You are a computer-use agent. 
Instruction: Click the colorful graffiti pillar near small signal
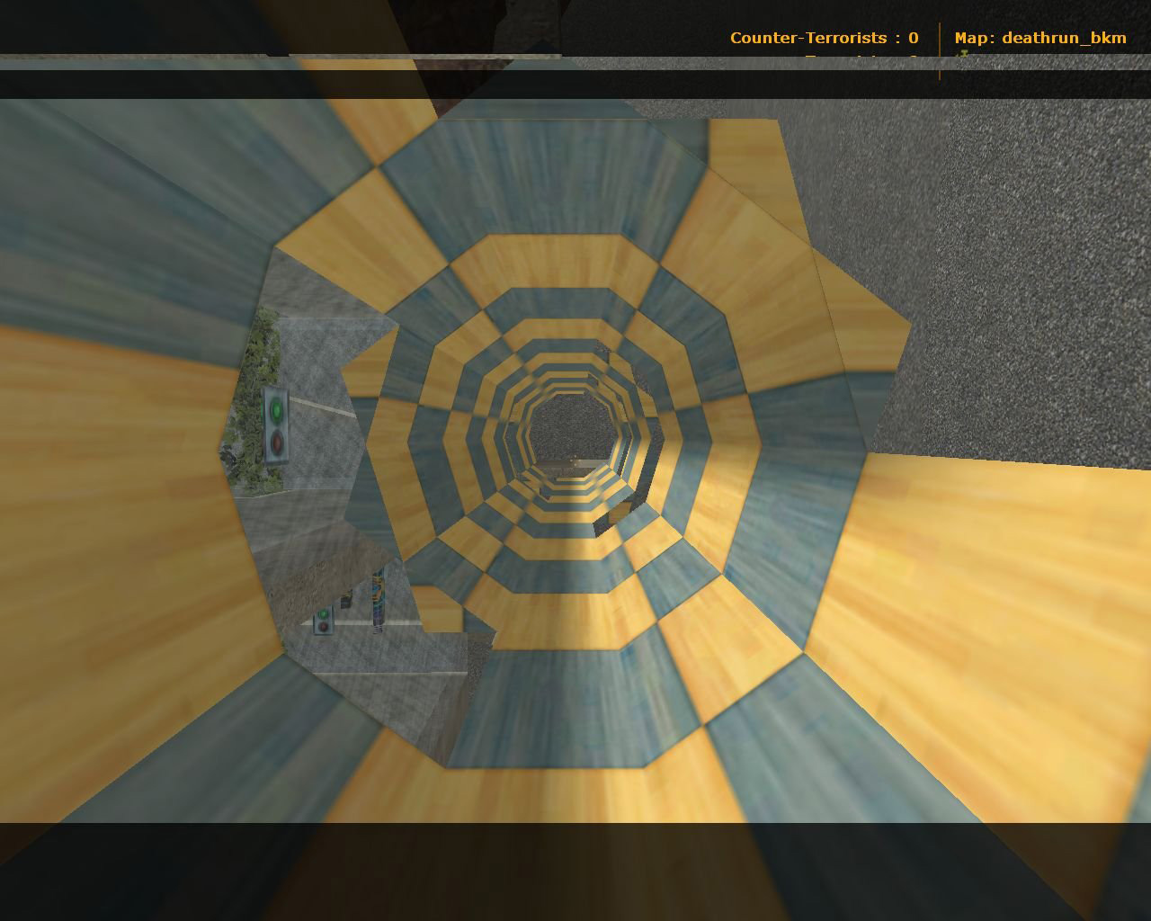[x=379, y=598]
